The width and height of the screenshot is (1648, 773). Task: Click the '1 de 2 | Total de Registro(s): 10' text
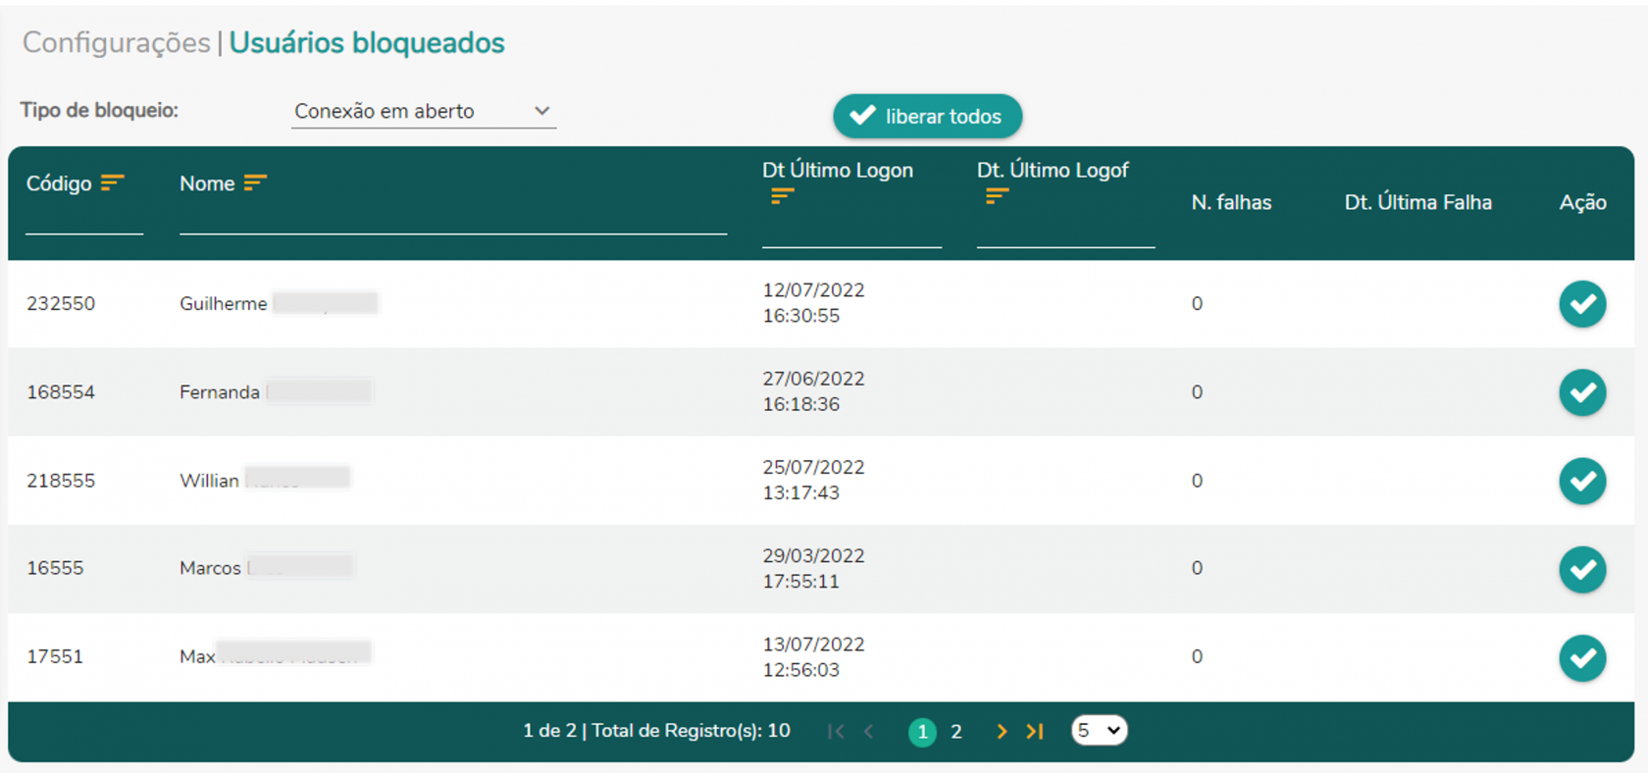pyautogui.click(x=656, y=731)
